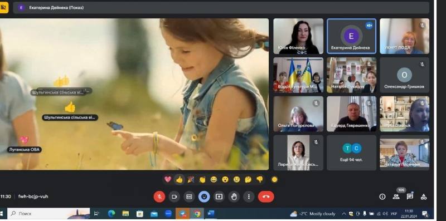The height and width of the screenshot is (221, 446).
Task: Send the party popper reaction
Action: tap(191, 179)
